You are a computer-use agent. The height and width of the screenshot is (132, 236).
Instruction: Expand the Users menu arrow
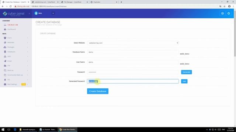[28, 38]
